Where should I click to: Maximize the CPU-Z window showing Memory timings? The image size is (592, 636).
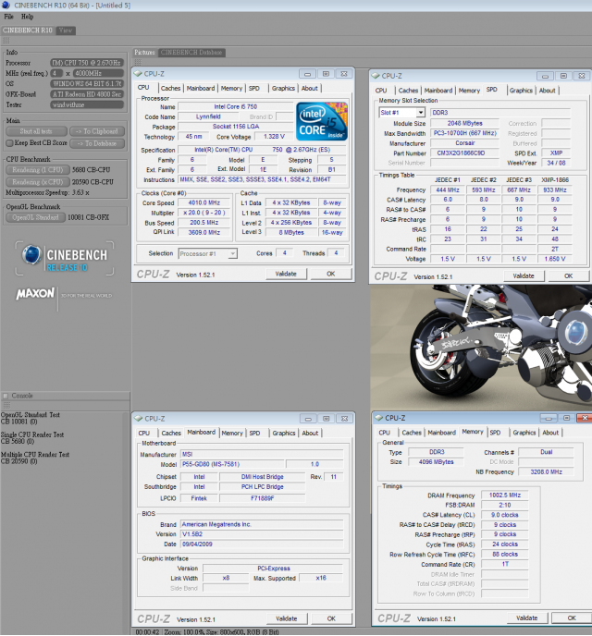pyautogui.click(x=566, y=418)
